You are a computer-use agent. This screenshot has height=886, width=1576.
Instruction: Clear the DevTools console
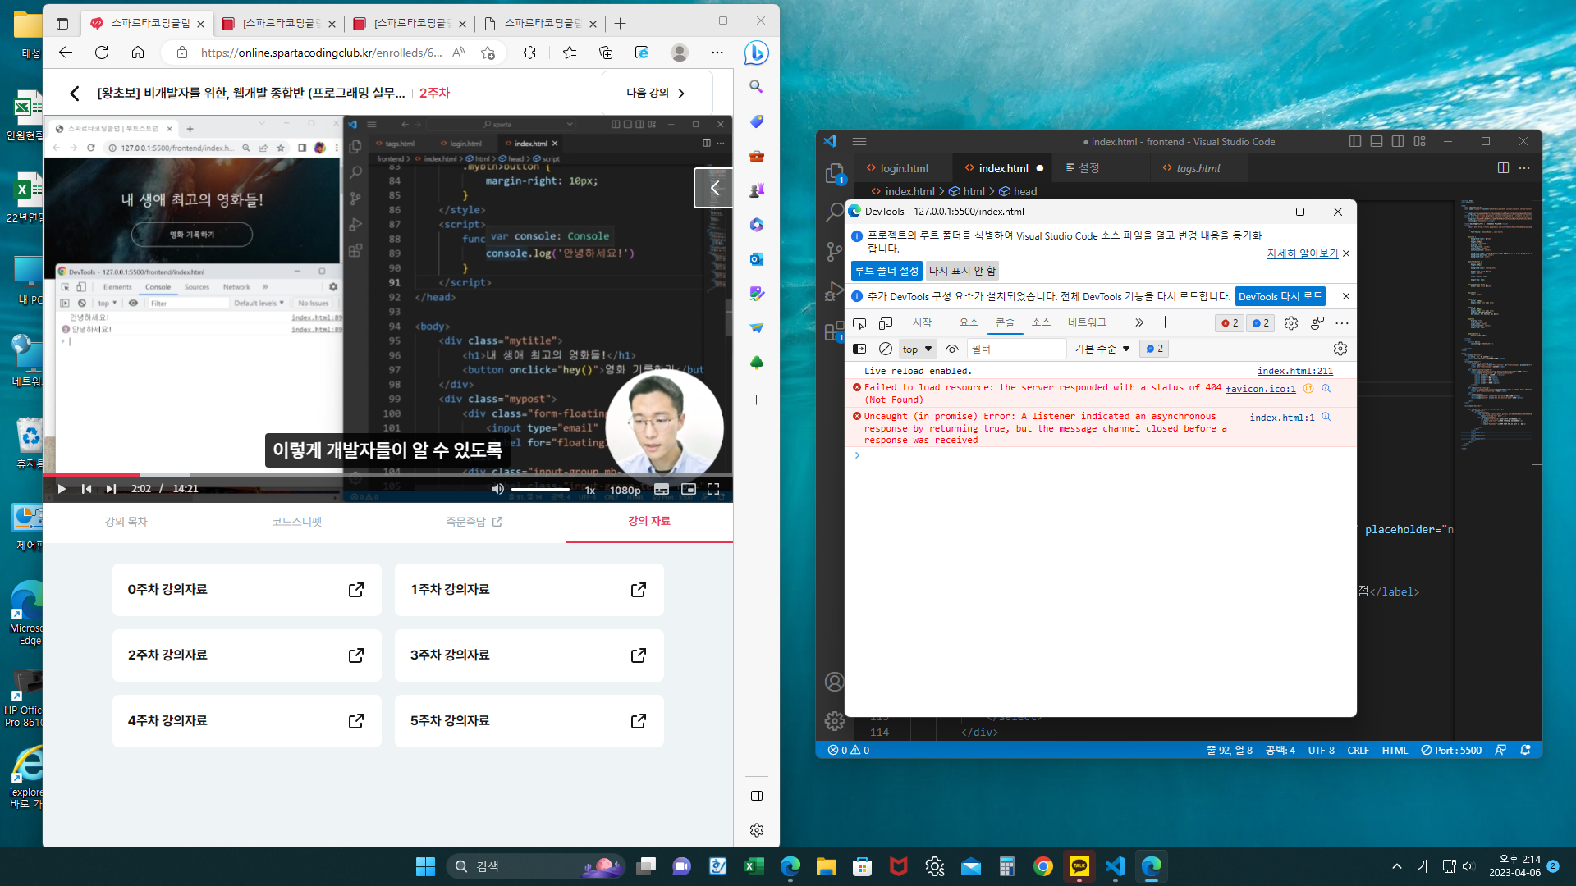(886, 349)
